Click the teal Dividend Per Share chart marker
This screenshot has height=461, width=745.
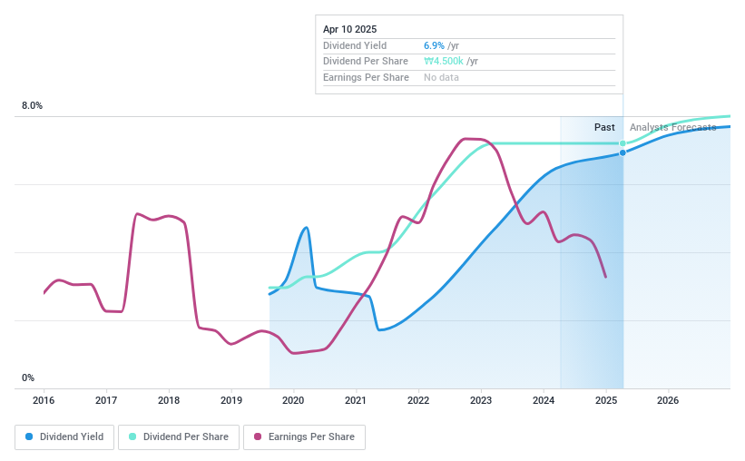[x=622, y=143]
